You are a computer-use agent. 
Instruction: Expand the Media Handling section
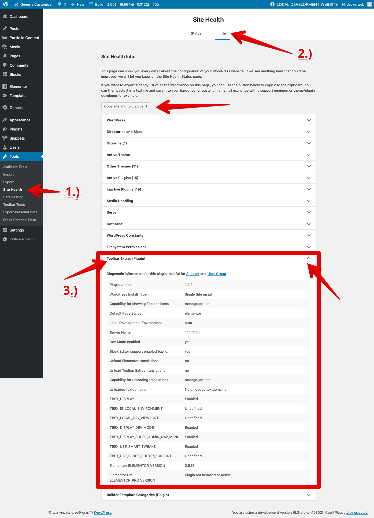208,201
